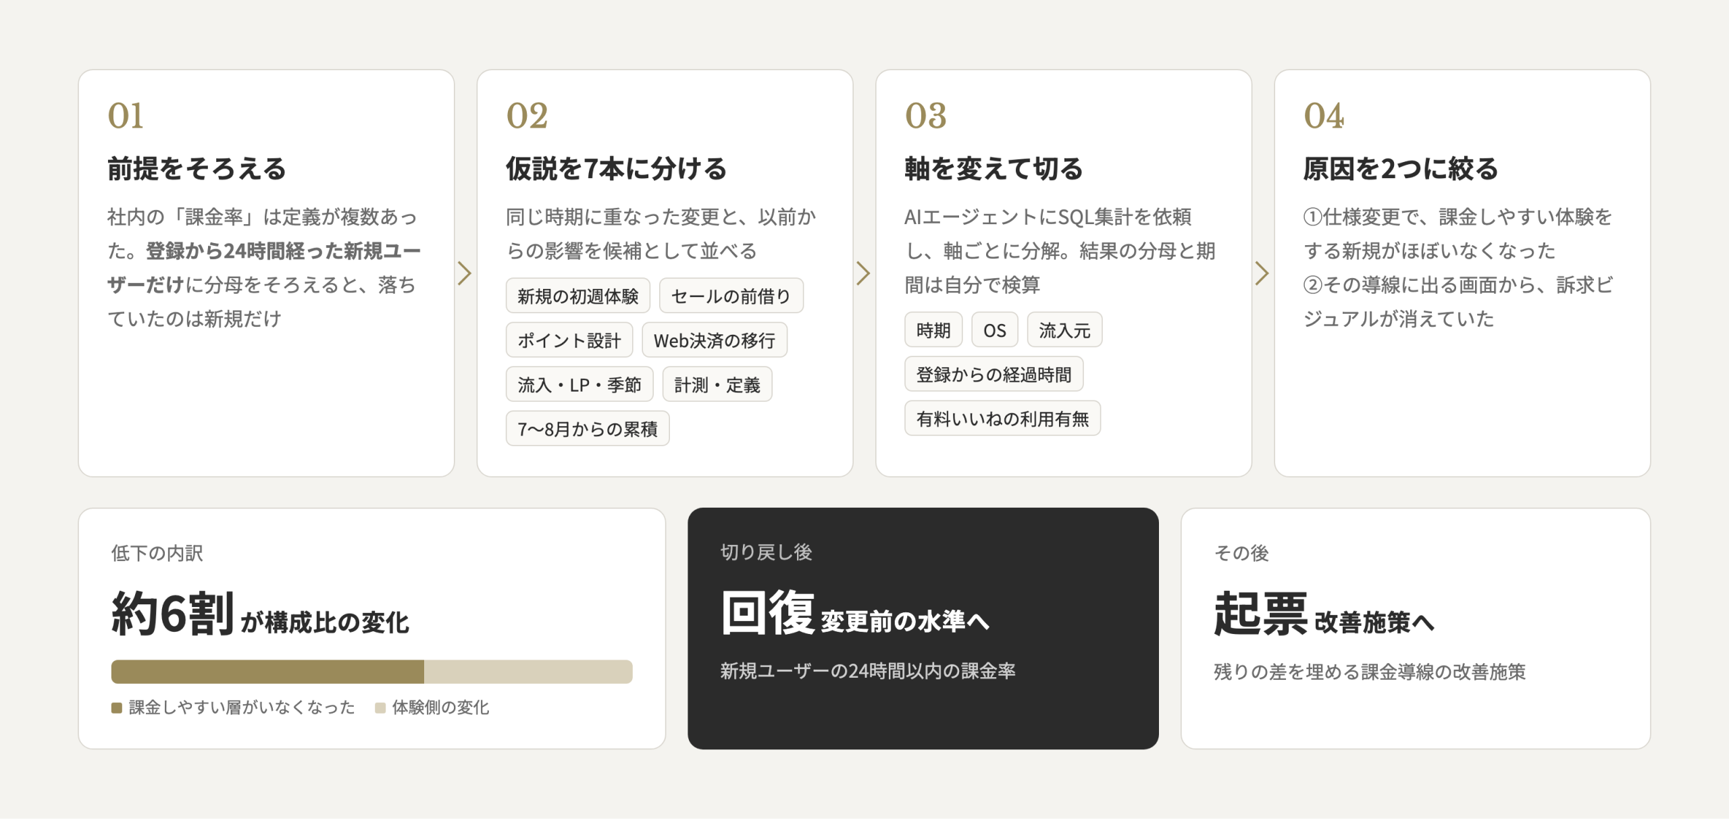Image resolution: width=1729 pixels, height=823 pixels.
Task: Select the 7〜8月からの累積 tag
Action: (587, 429)
